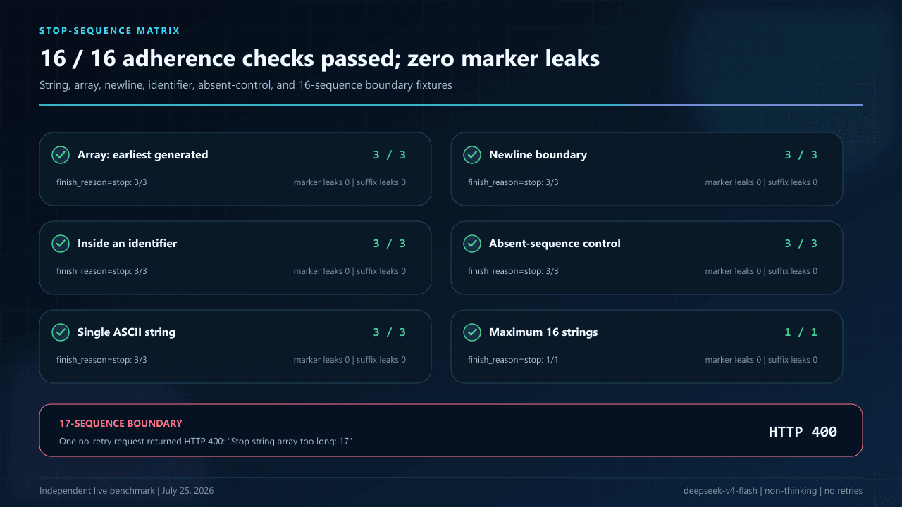The height and width of the screenshot is (507, 902).
Task: Click the 3 / 3 score on Inside an identifier card
Action: coord(390,244)
